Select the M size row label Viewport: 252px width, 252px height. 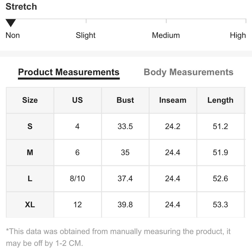pyautogui.click(x=30, y=152)
